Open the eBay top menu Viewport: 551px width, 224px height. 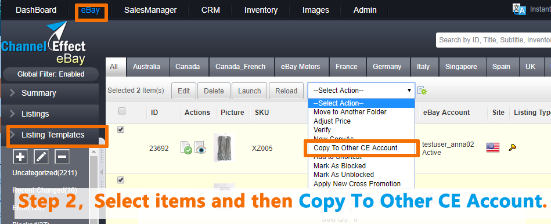coord(91,10)
